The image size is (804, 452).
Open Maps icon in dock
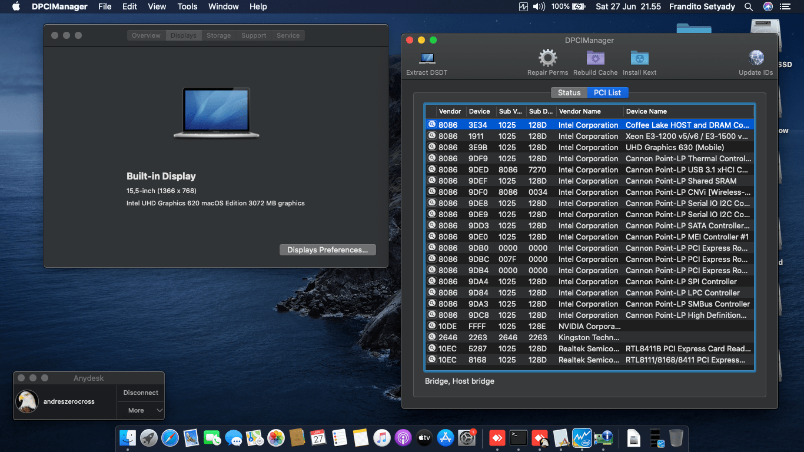pos(255,438)
